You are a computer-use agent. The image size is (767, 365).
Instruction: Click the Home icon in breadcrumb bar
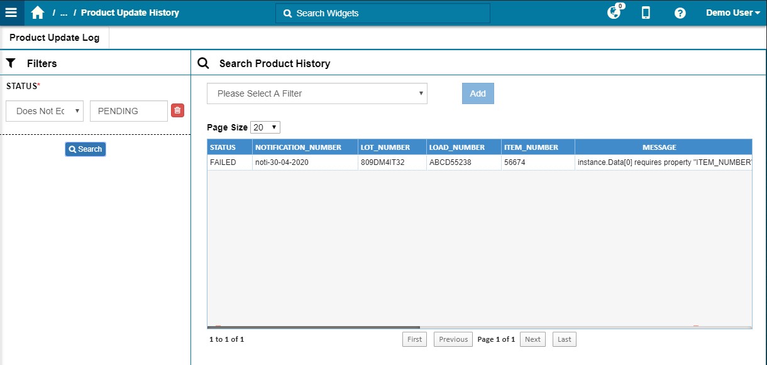coord(37,12)
